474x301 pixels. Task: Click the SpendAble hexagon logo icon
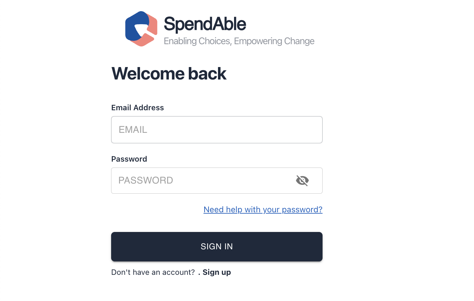(x=141, y=29)
